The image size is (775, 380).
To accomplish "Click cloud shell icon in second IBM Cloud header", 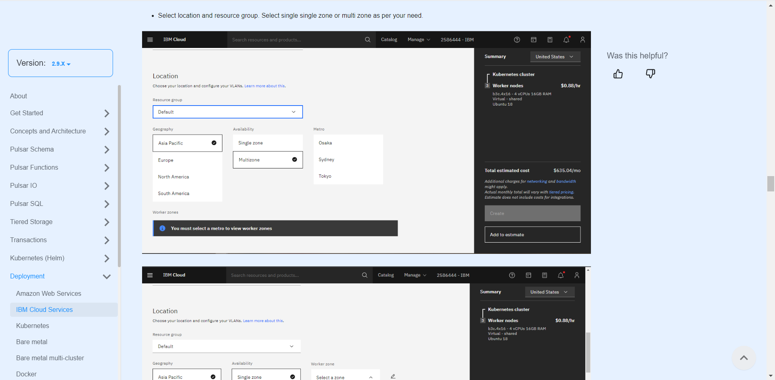I will [x=528, y=275].
